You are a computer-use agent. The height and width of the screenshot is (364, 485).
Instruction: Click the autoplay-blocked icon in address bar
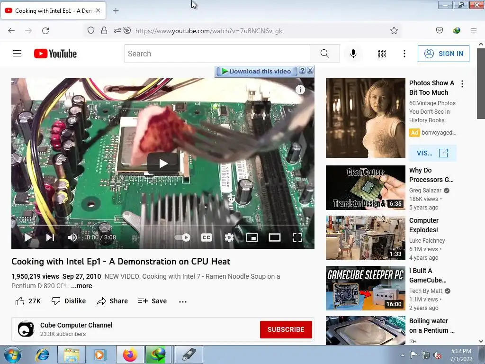pyautogui.click(x=127, y=31)
